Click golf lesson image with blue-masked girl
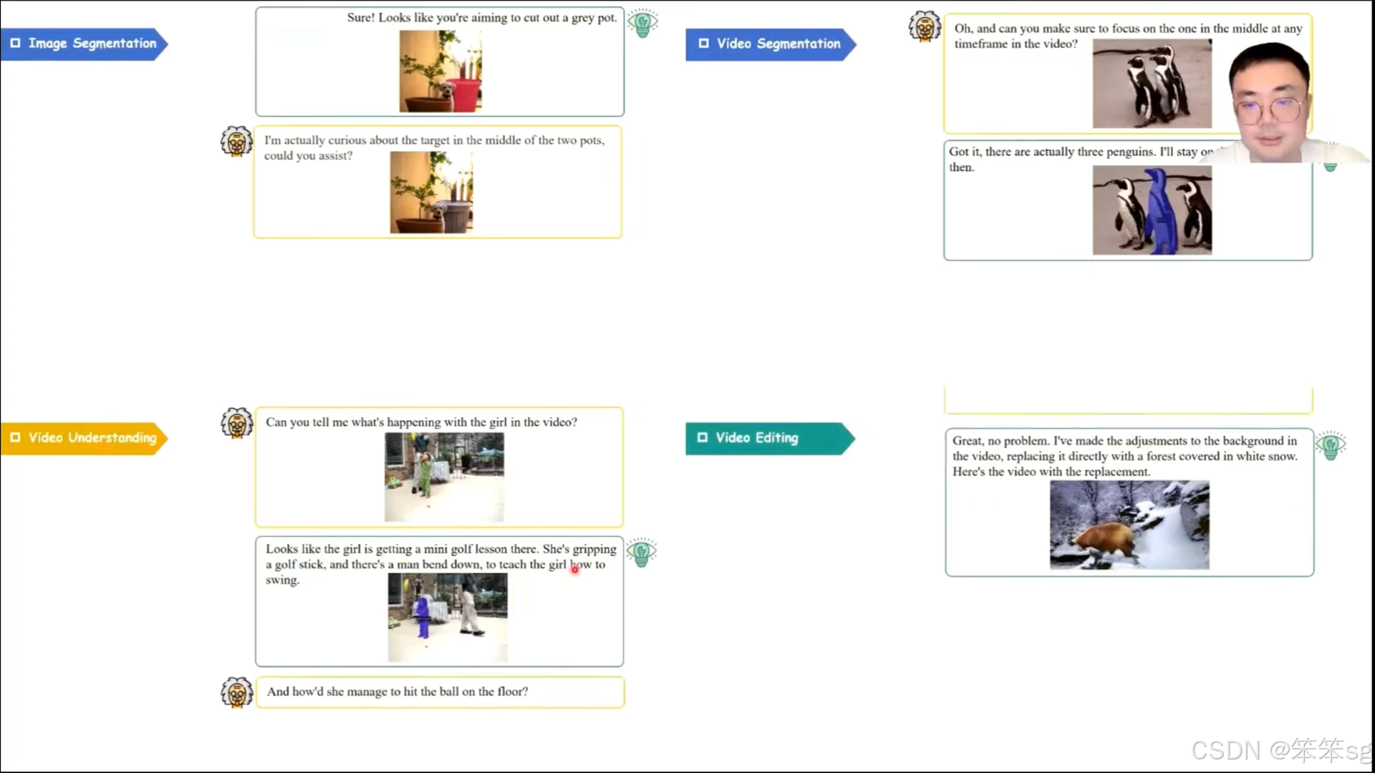1375x773 pixels. 447,617
